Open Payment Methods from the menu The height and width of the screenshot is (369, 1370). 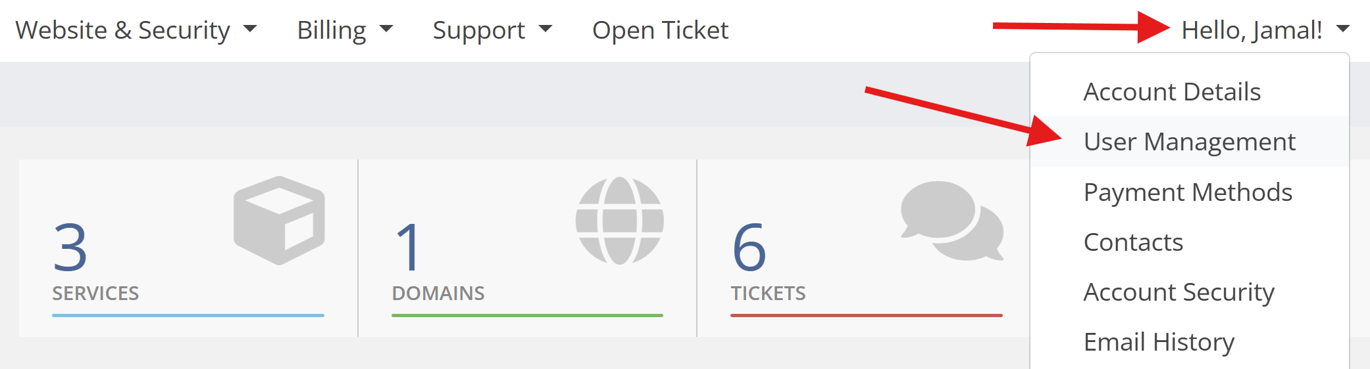(x=1188, y=192)
